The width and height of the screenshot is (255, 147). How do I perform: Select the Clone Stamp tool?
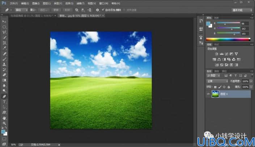(4, 64)
